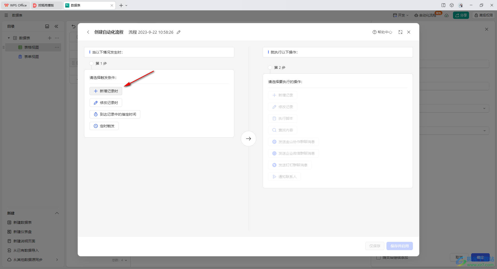The width and height of the screenshot is (497, 269).
Task: Click the green 分享 button
Action: (x=461, y=15)
